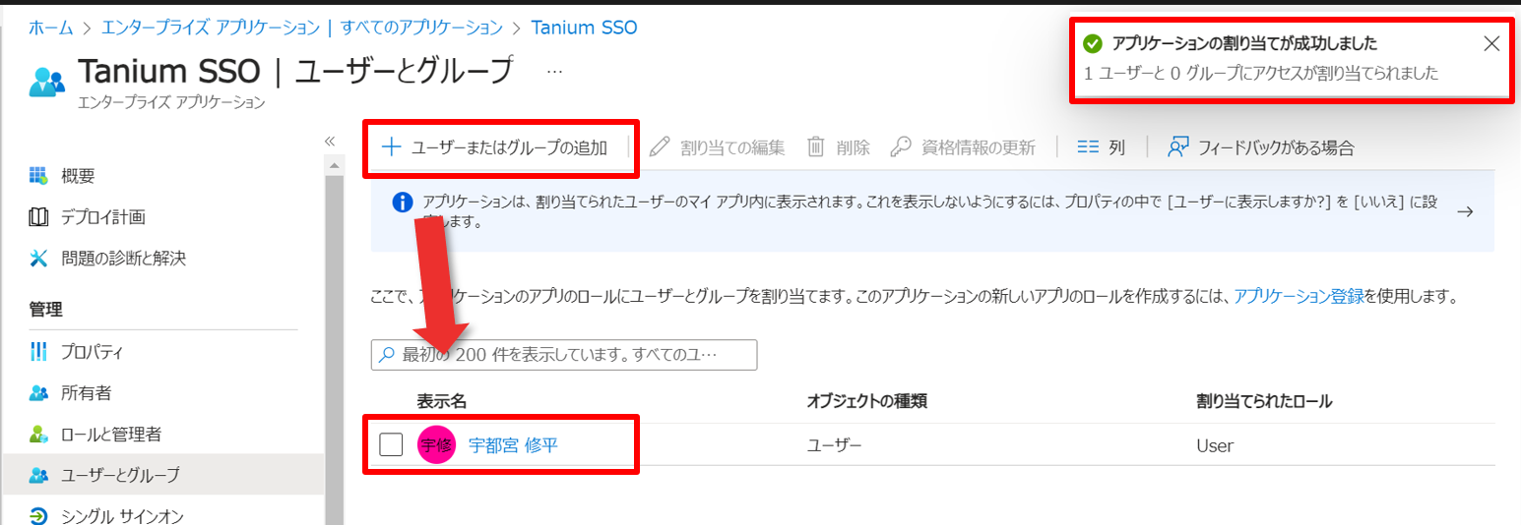
Task: Click the plus icon in the add-user button
Action: [x=391, y=147]
